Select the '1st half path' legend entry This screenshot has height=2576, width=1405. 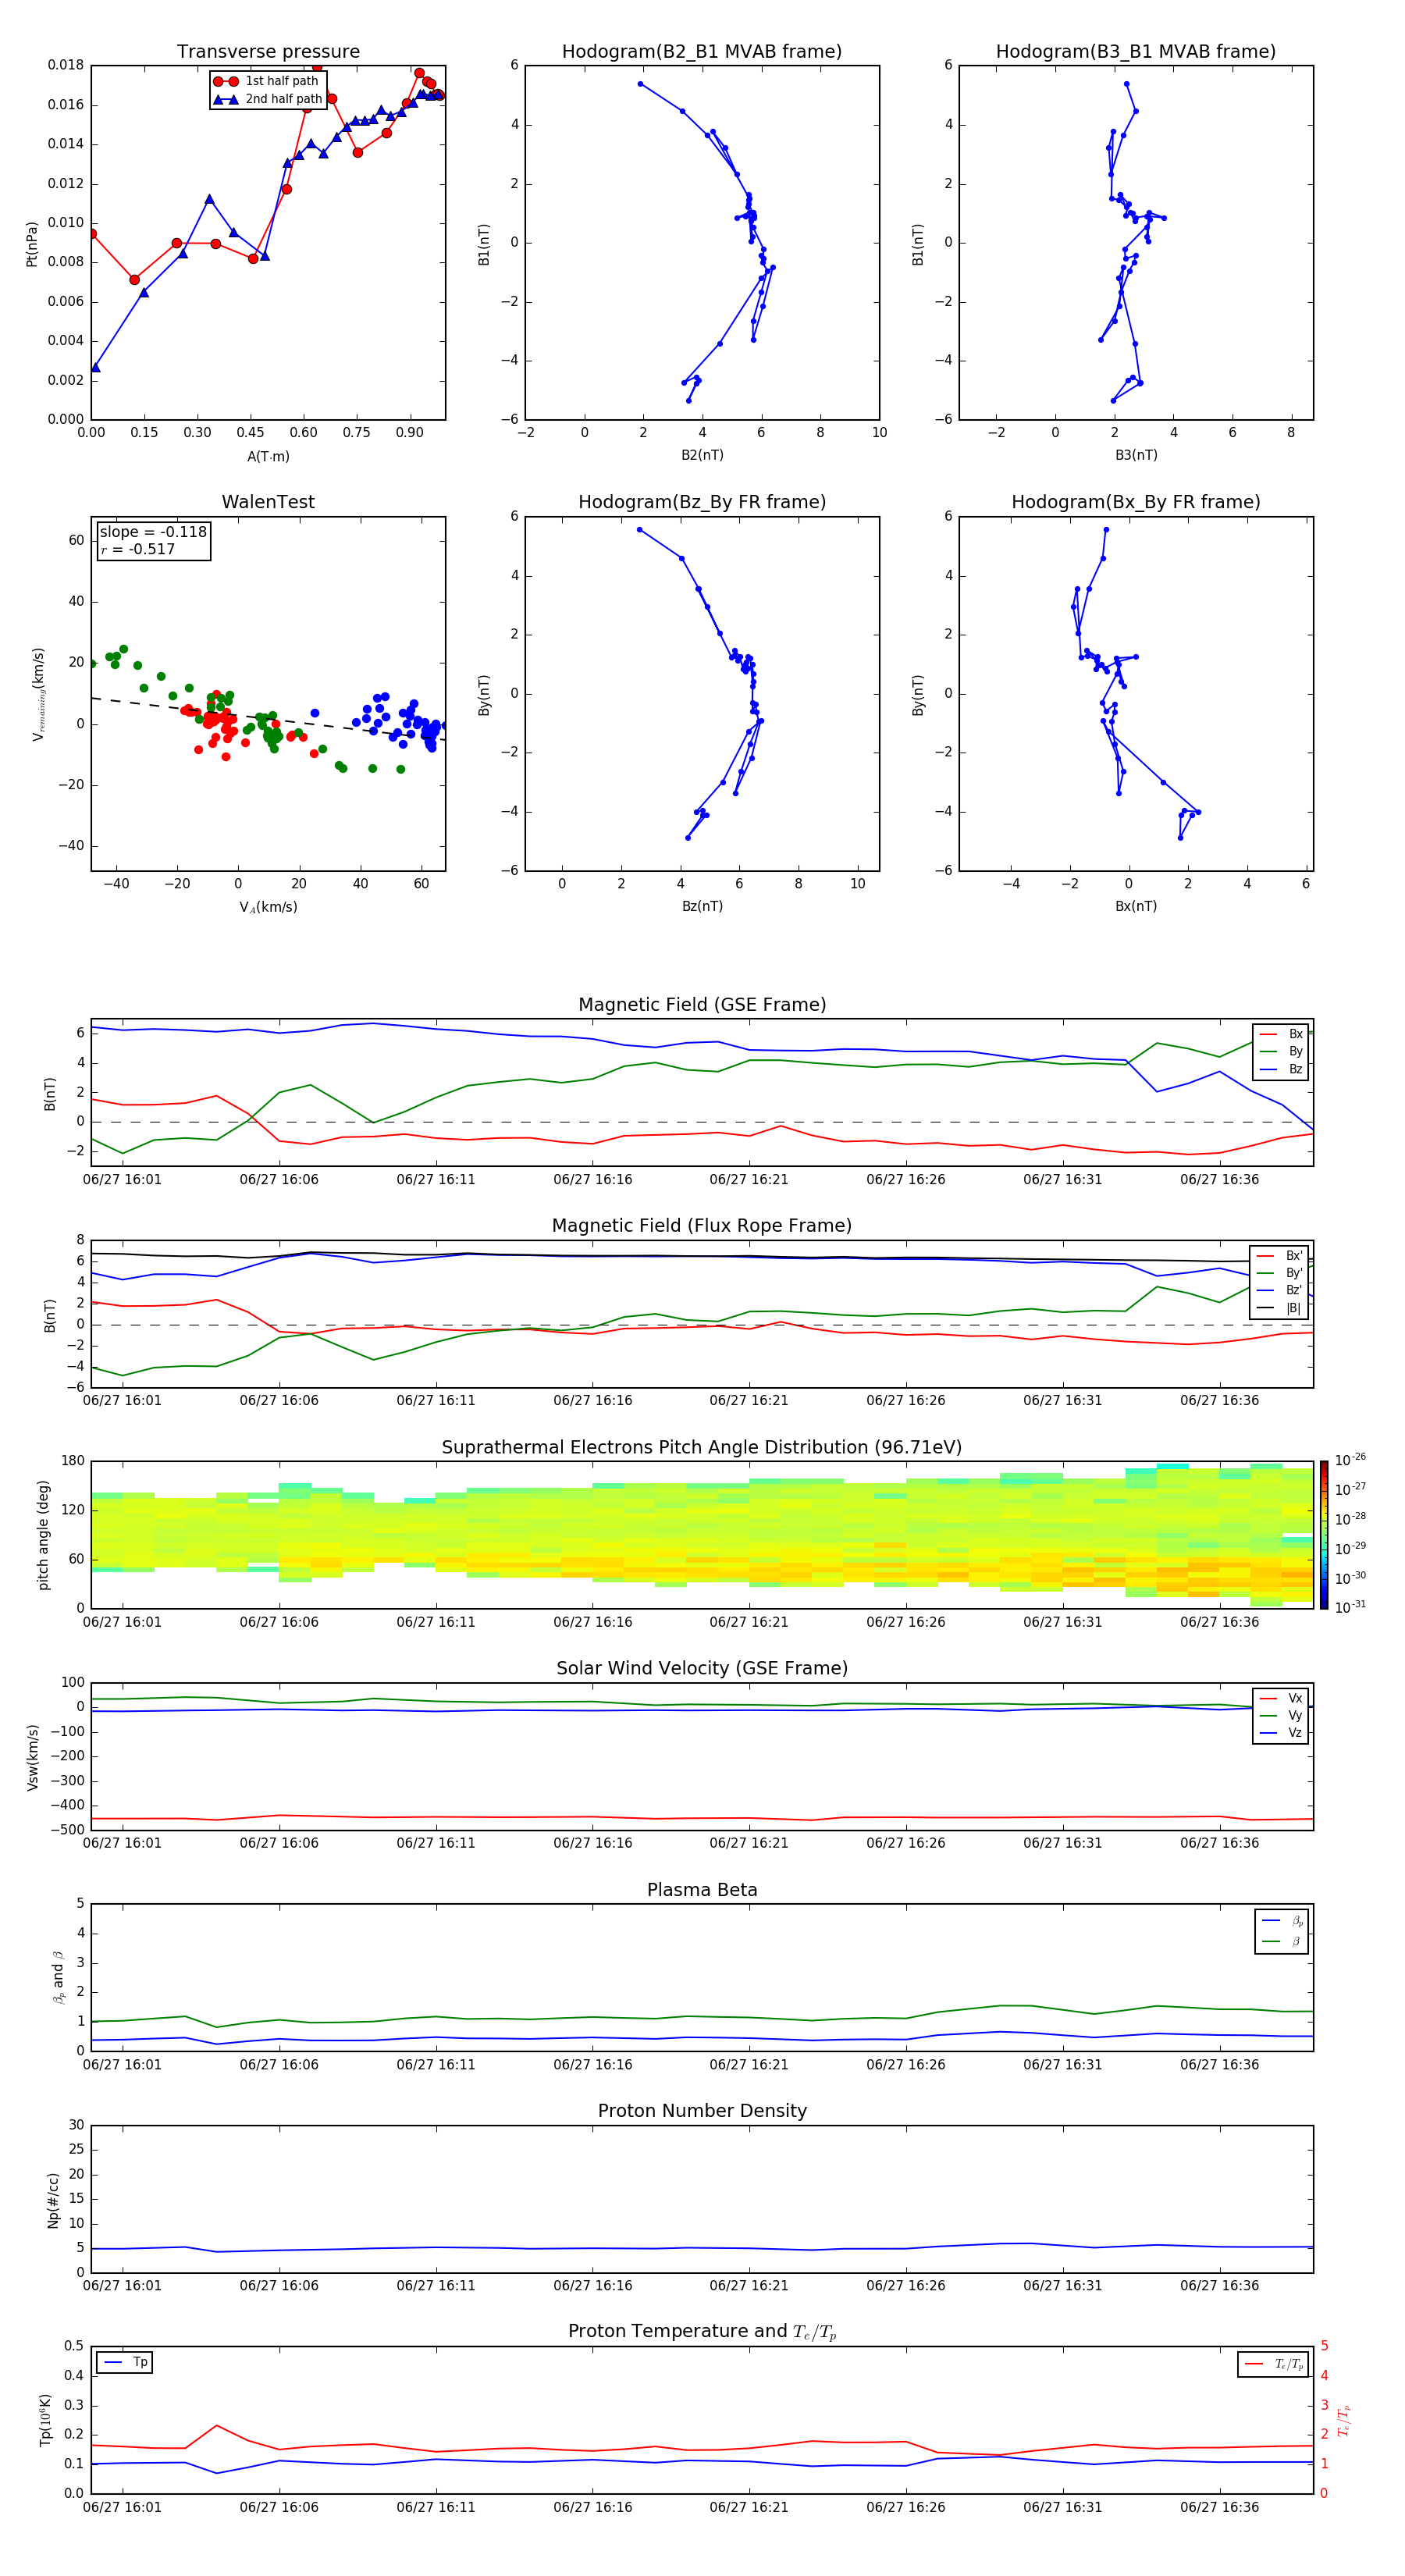pos(266,81)
